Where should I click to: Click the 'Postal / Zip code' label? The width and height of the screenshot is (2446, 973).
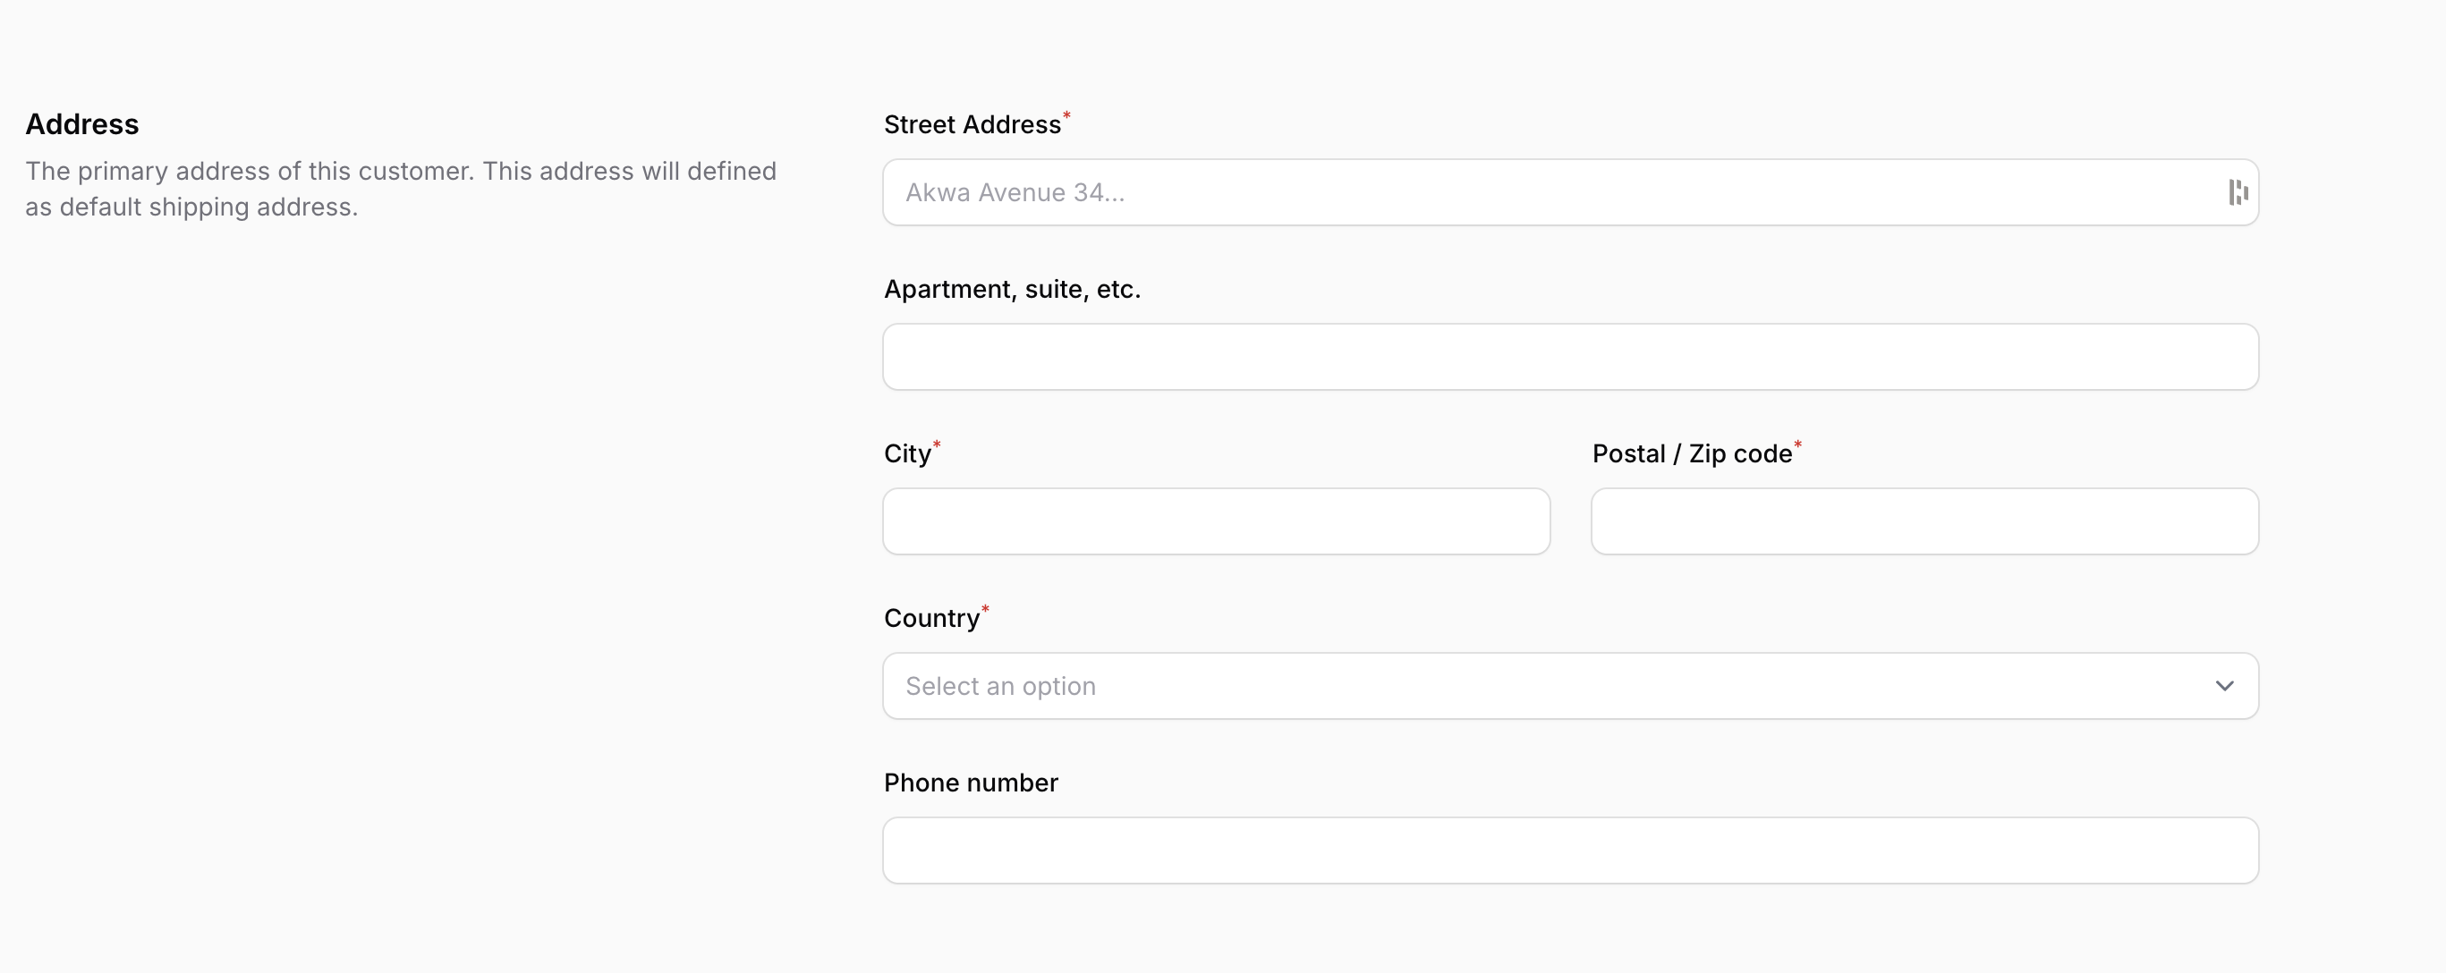[x=1691, y=453]
